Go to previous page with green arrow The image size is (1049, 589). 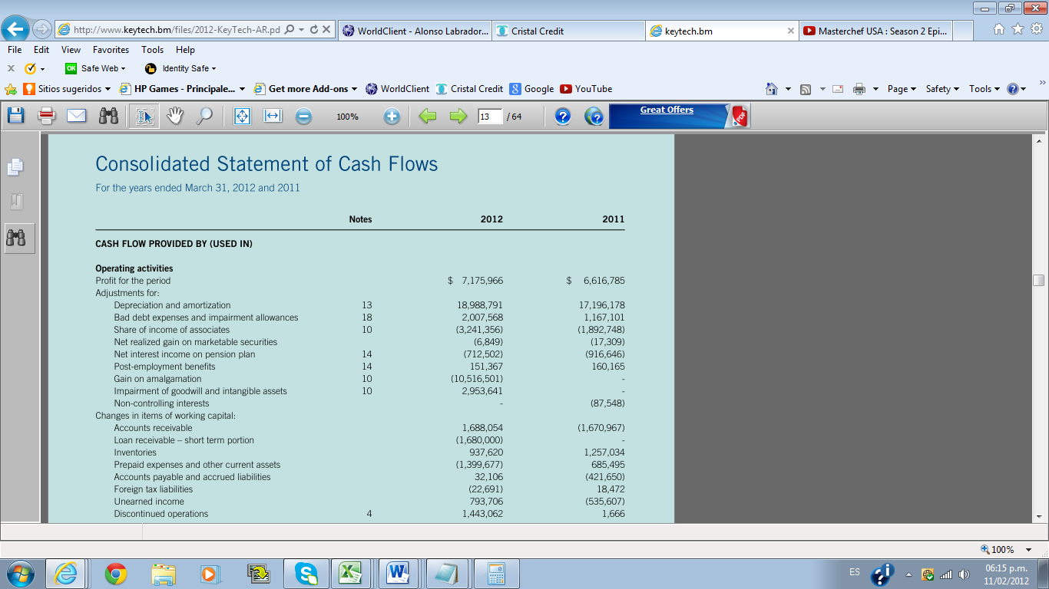[428, 117]
